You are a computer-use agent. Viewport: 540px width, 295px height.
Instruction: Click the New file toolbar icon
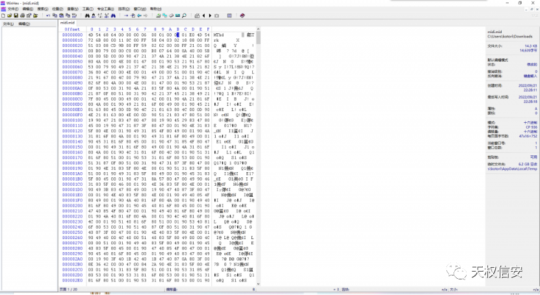click(3, 14)
